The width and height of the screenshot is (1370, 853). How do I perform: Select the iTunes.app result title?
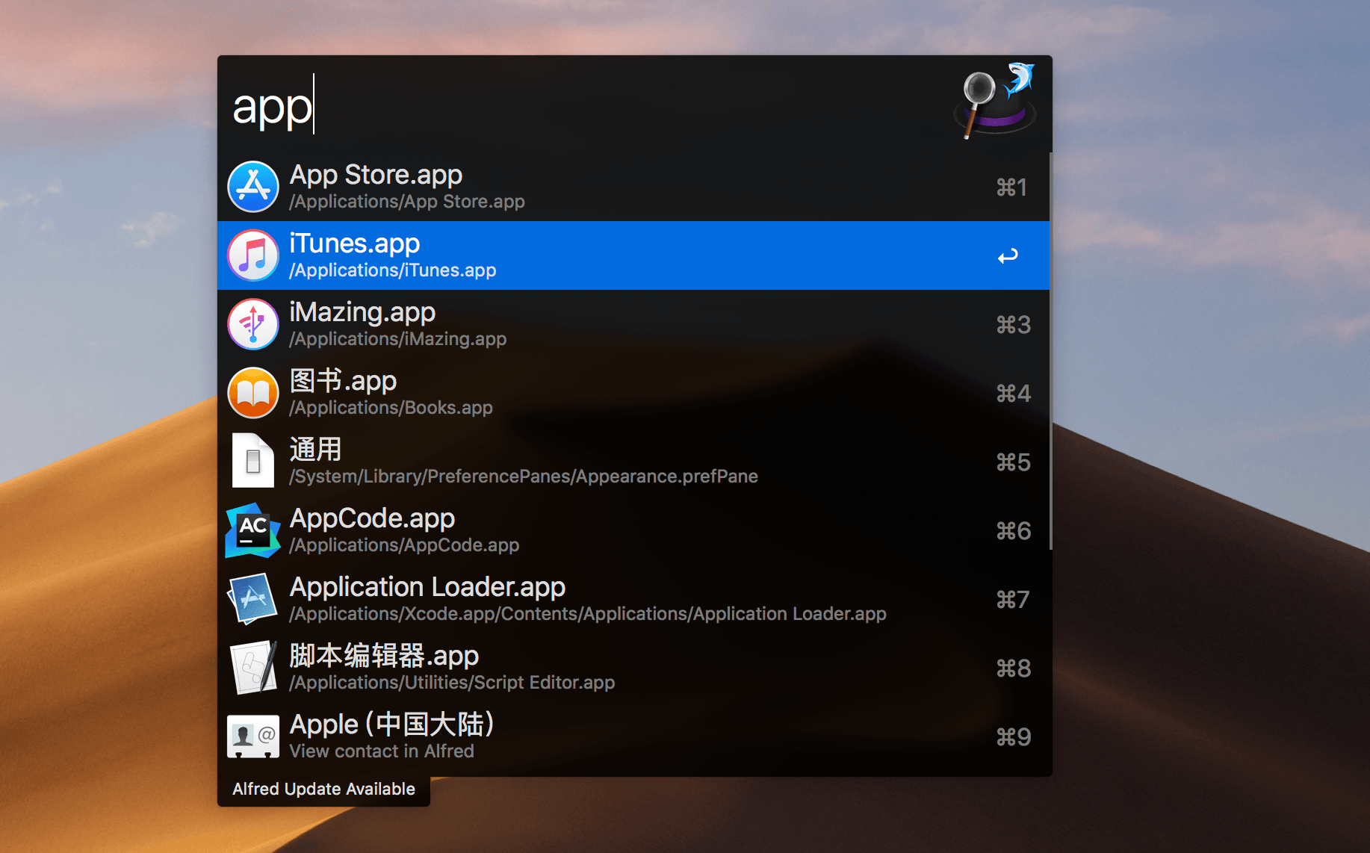click(354, 244)
